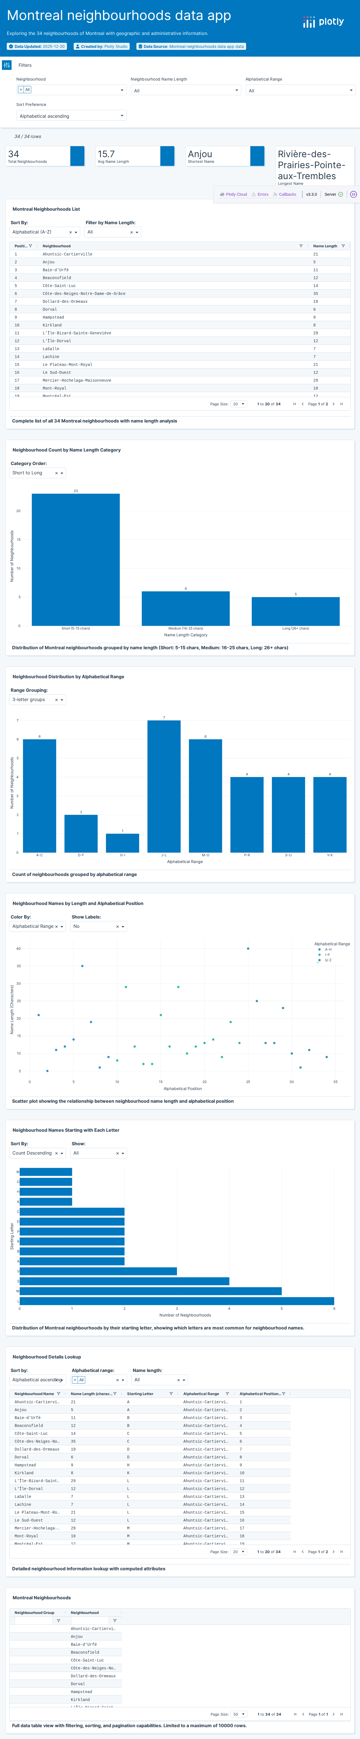The image size is (360, 1739).
Task: Clear the Alphabetical (A-Z) sort selection
Action: coord(70,232)
